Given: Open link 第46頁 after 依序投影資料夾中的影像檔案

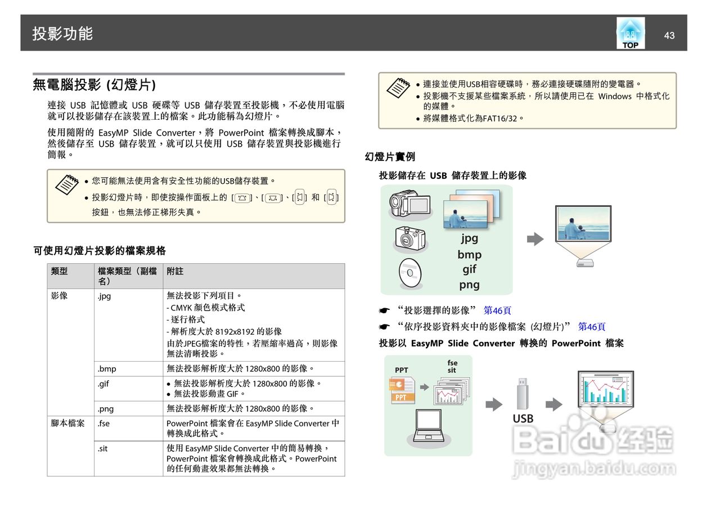Looking at the screenshot, I should (x=592, y=326).
